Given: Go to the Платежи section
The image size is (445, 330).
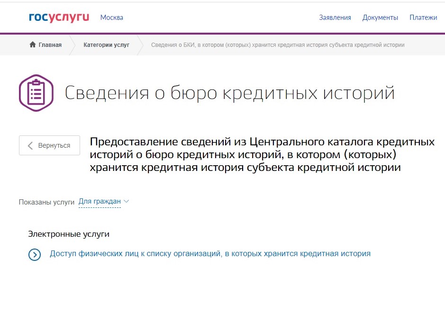Looking at the screenshot, I should click(x=423, y=18).
